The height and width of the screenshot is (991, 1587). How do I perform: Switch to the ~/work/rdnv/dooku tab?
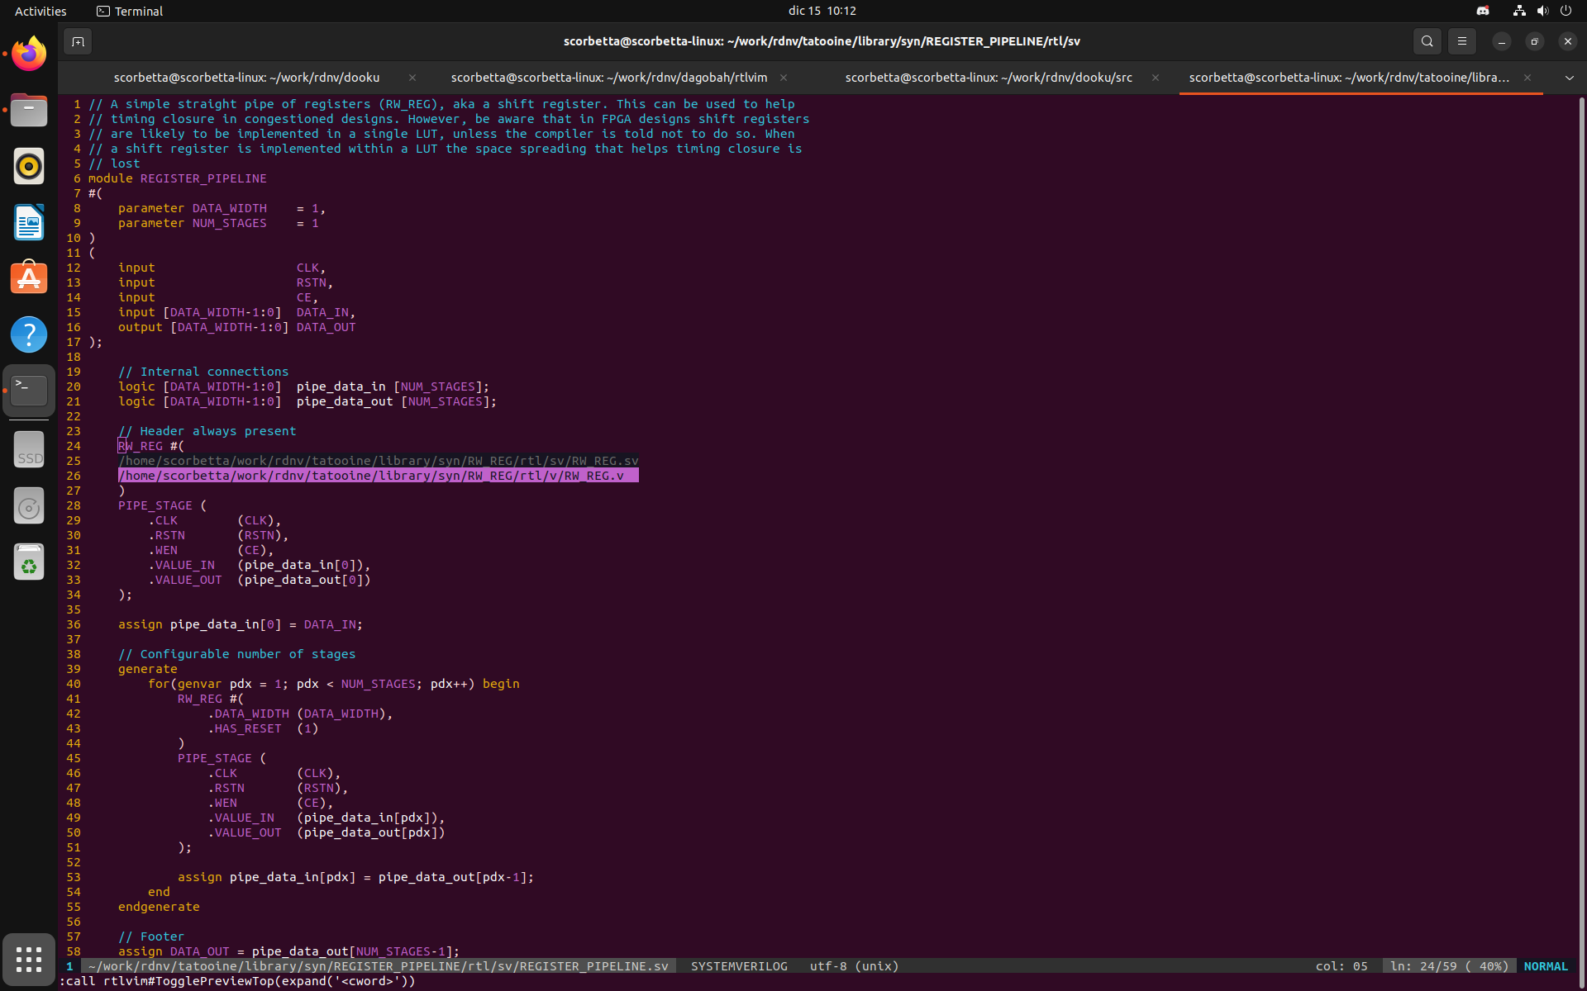click(x=246, y=78)
